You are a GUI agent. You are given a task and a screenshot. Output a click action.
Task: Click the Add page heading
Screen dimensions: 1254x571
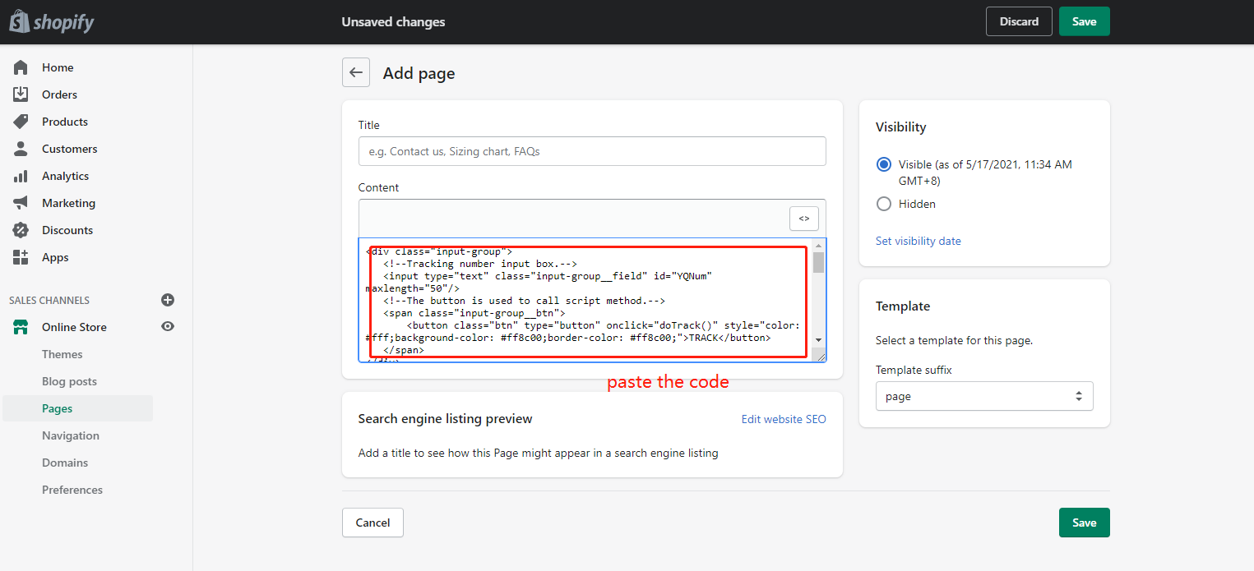click(419, 73)
